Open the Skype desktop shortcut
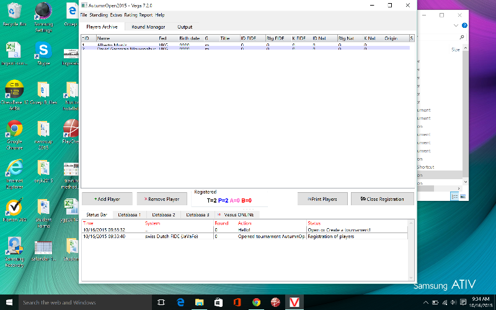 coord(42,51)
